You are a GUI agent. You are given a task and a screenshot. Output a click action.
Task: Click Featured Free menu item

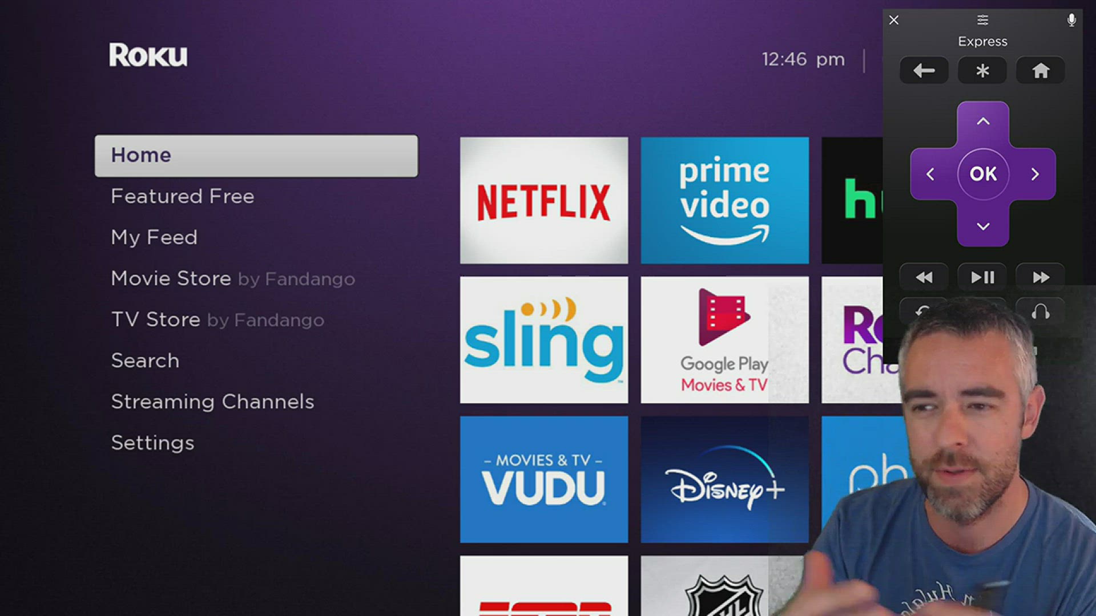[182, 196]
